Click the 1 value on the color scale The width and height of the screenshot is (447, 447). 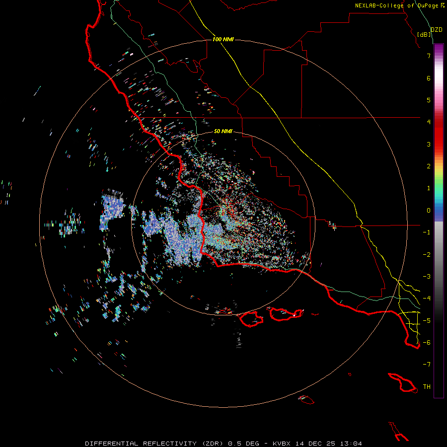429,188
